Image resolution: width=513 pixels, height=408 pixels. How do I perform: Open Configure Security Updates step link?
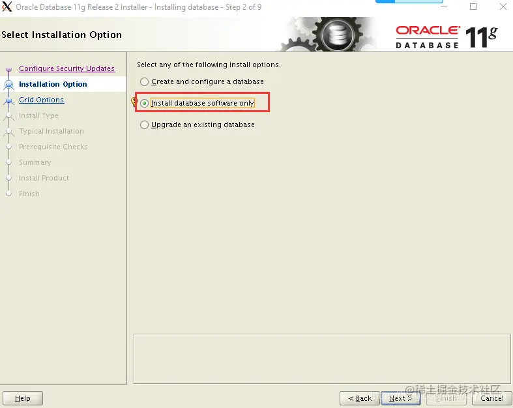point(66,68)
